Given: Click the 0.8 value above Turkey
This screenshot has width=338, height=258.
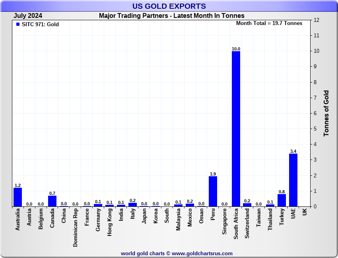Looking at the screenshot, I should 282,192.
